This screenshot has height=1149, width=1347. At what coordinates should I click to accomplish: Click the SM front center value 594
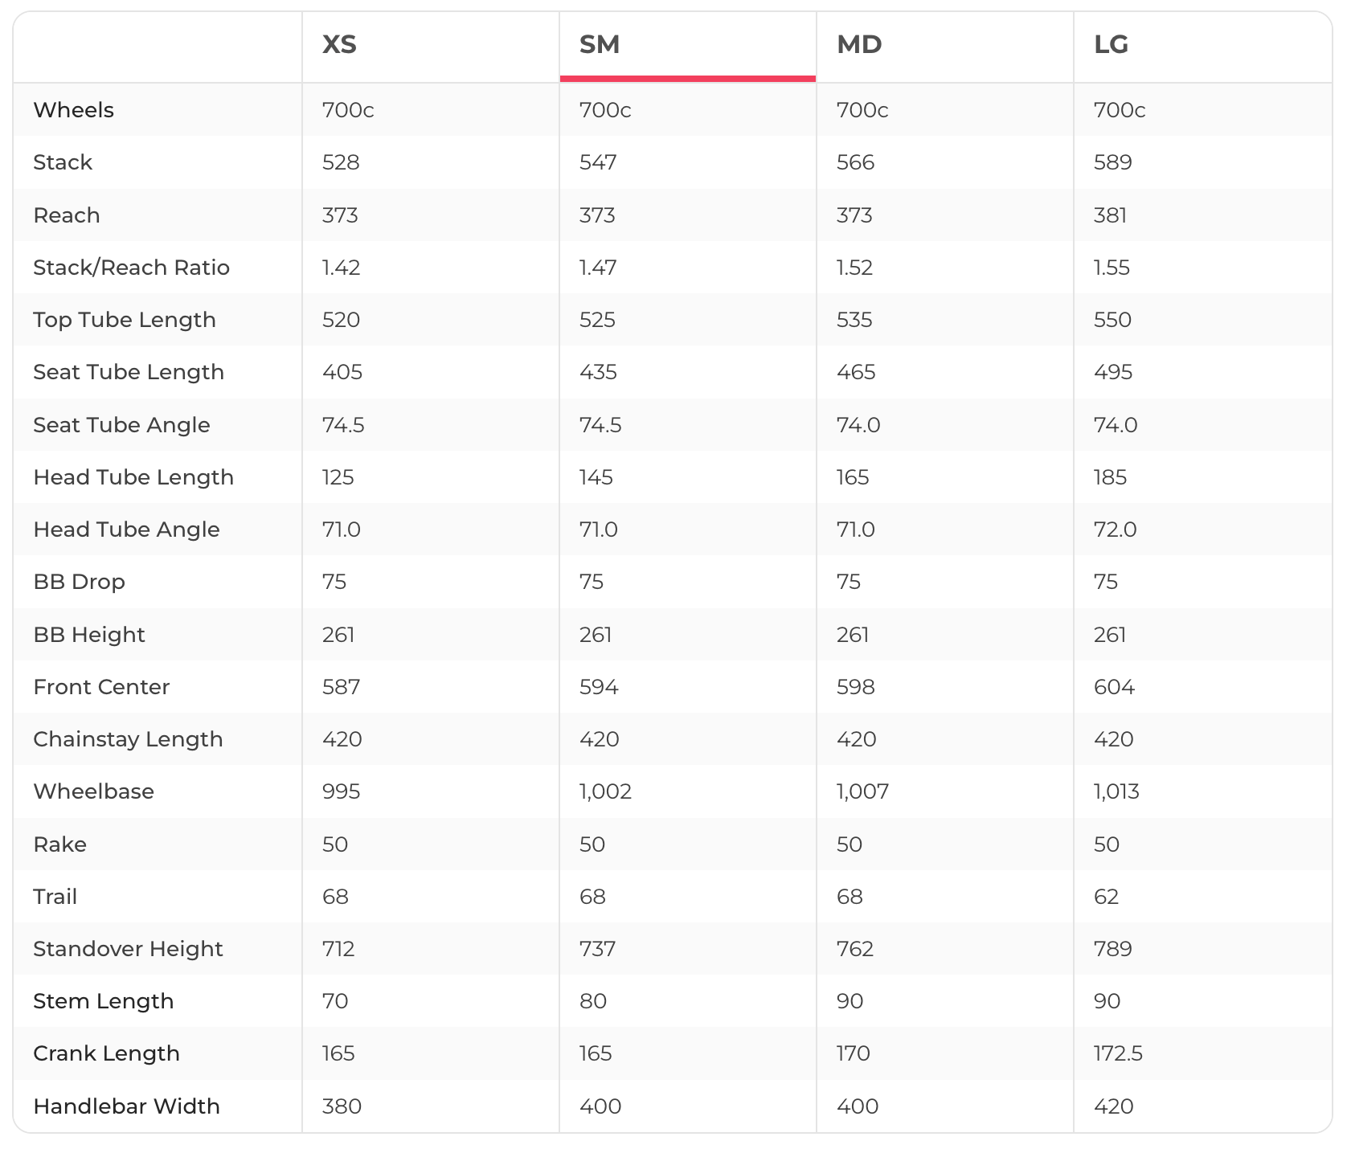coord(599,687)
